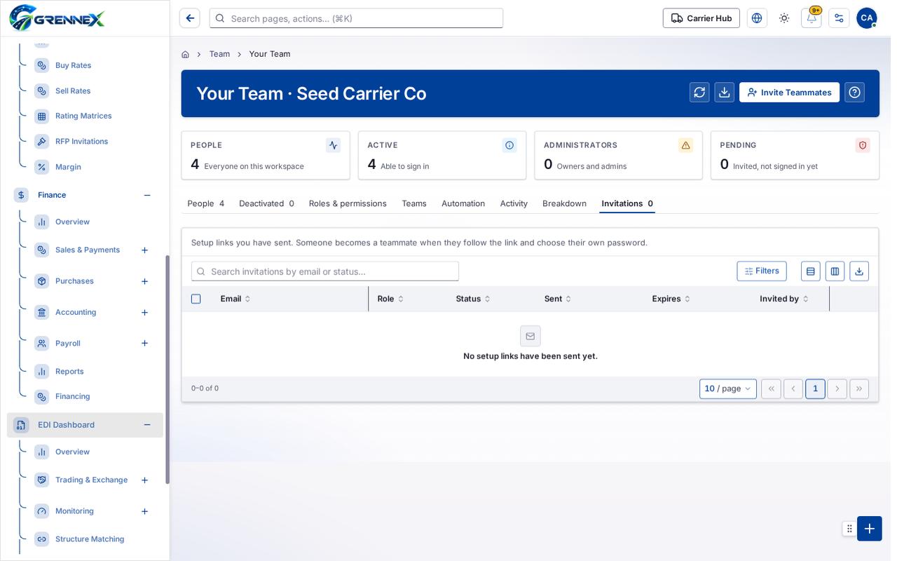This screenshot has width=897, height=561.
Task: Export invitations with the table download icon
Action: point(859,271)
